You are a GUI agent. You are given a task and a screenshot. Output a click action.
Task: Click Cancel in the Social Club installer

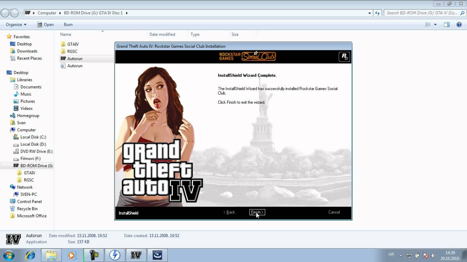(334, 212)
